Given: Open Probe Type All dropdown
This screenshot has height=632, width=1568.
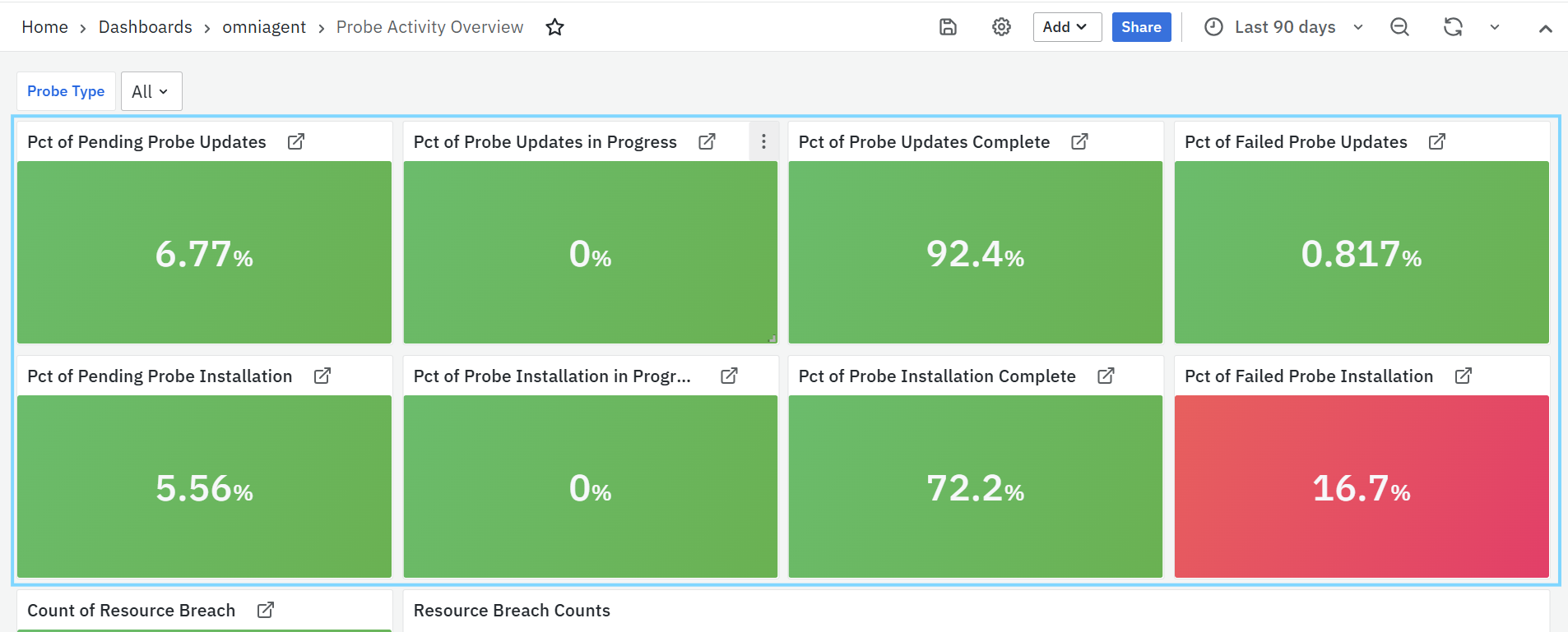Looking at the screenshot, I should (151, 91).
